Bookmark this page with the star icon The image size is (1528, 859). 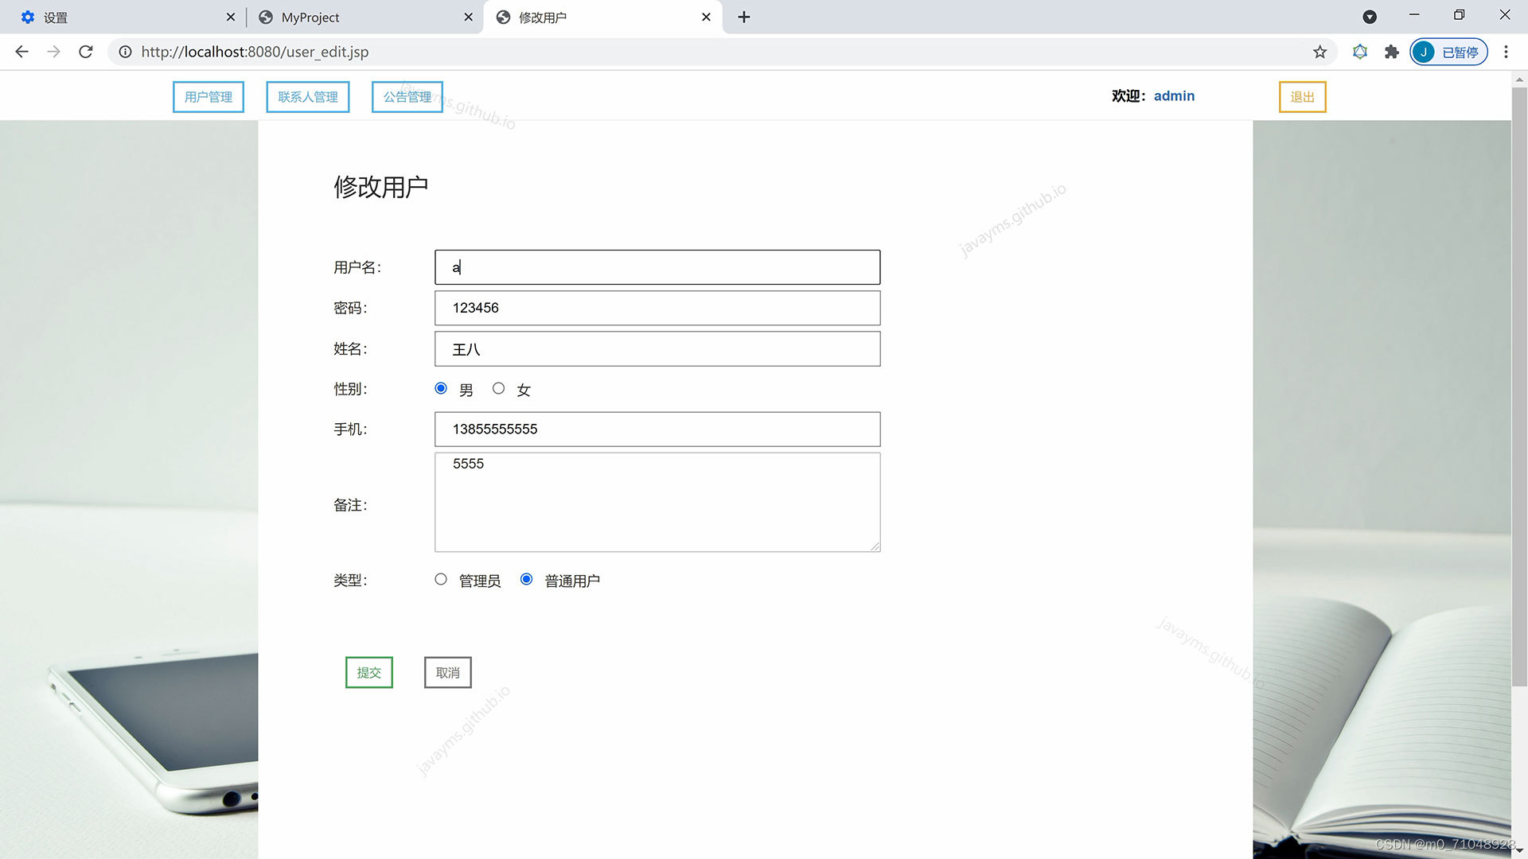(x=1319, y=52)
